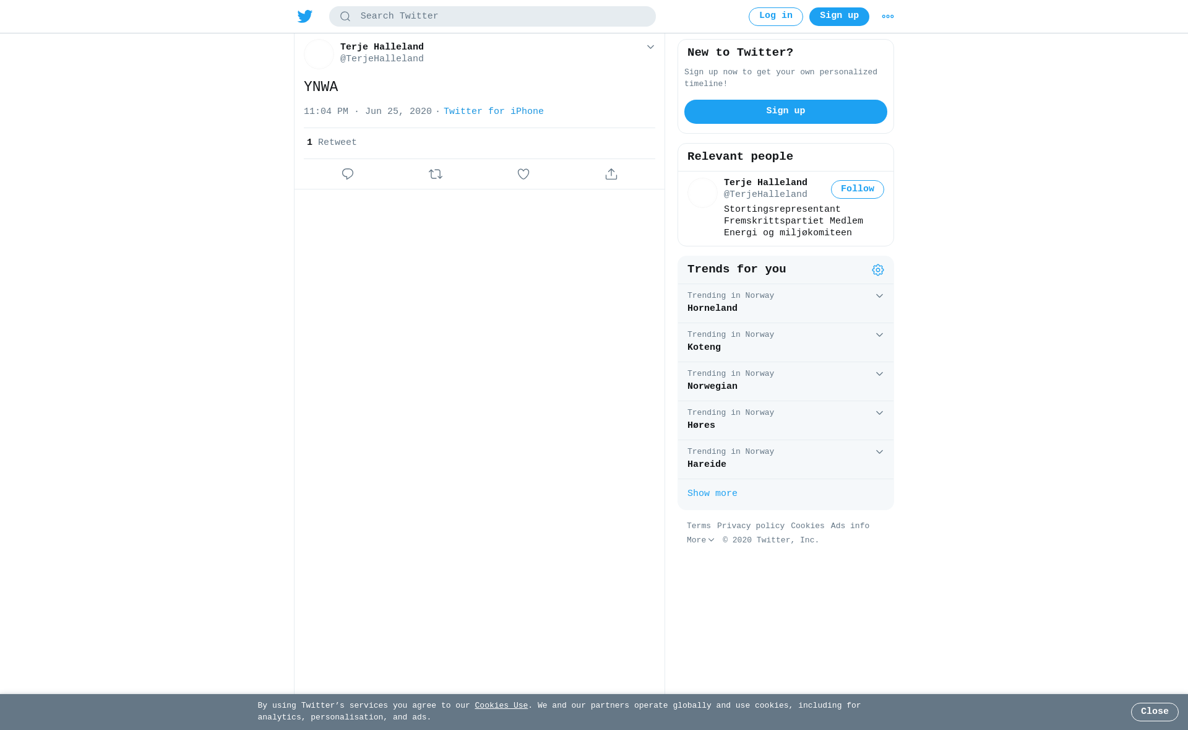Like the tweet with the heart icon
The height and width of the screenshot is (730, 1188).
tap(523, 174)
